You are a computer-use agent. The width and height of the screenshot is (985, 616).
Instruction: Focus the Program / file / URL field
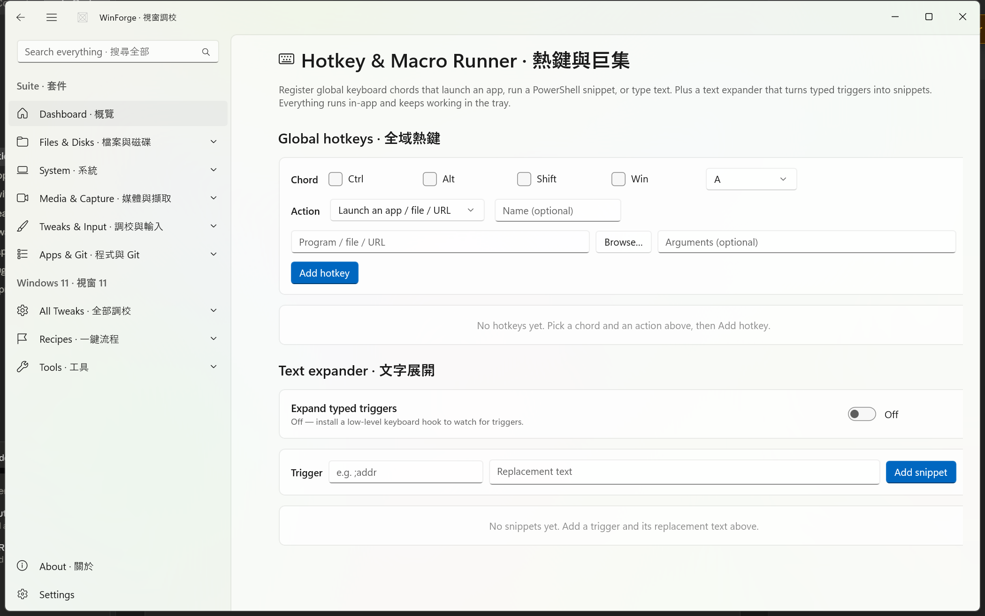(440, 242)
